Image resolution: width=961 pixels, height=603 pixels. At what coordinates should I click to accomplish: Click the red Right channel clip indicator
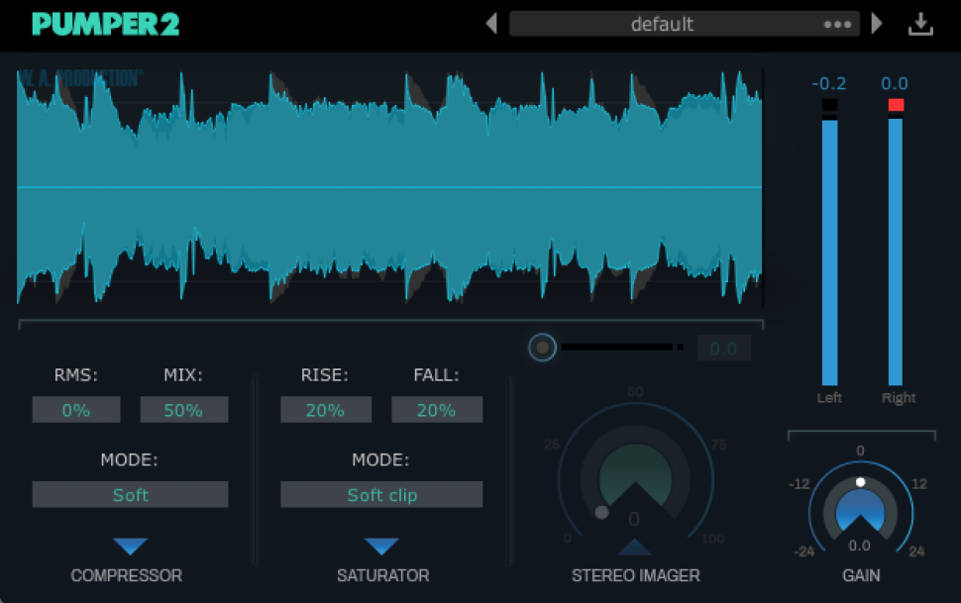[x=896, y=105]
